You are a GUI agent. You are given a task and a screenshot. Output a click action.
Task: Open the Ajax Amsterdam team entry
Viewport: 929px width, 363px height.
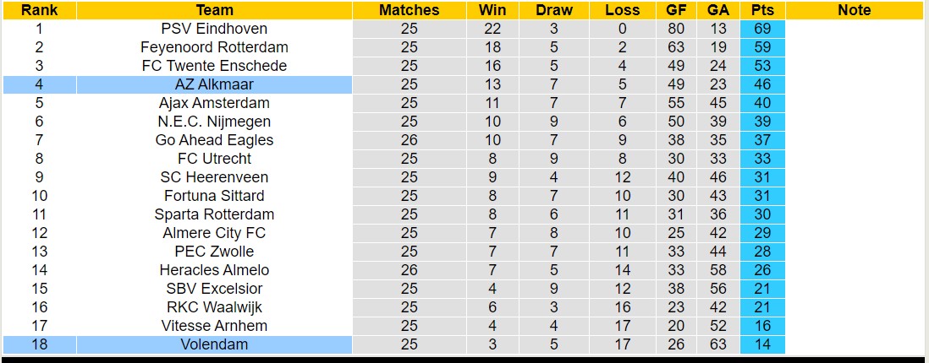(214, 103)
